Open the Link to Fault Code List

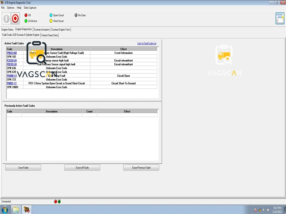click(147, 43)
